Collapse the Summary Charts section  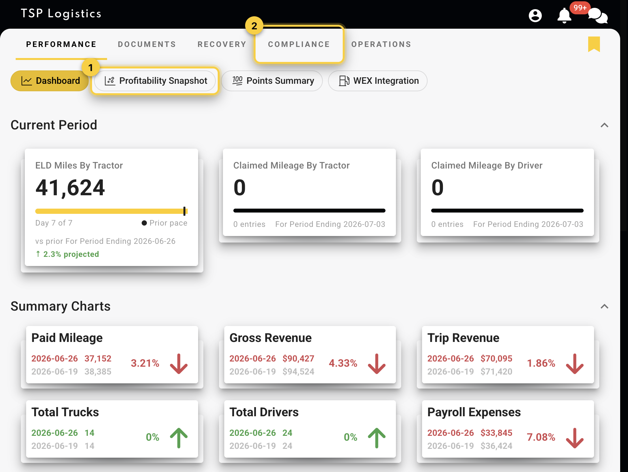click(604, 306)
